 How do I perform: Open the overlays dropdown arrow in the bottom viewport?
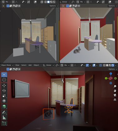pyautogui.click(x=97, y=65)
